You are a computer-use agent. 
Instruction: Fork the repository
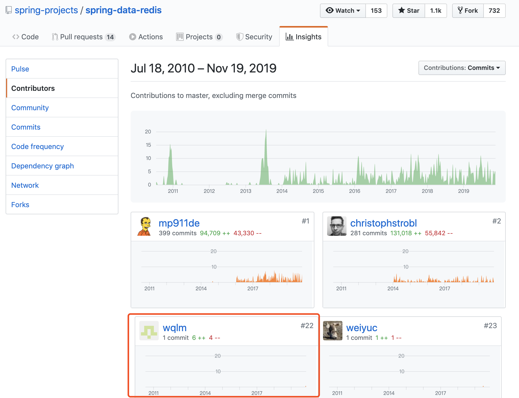coord(468,11)
